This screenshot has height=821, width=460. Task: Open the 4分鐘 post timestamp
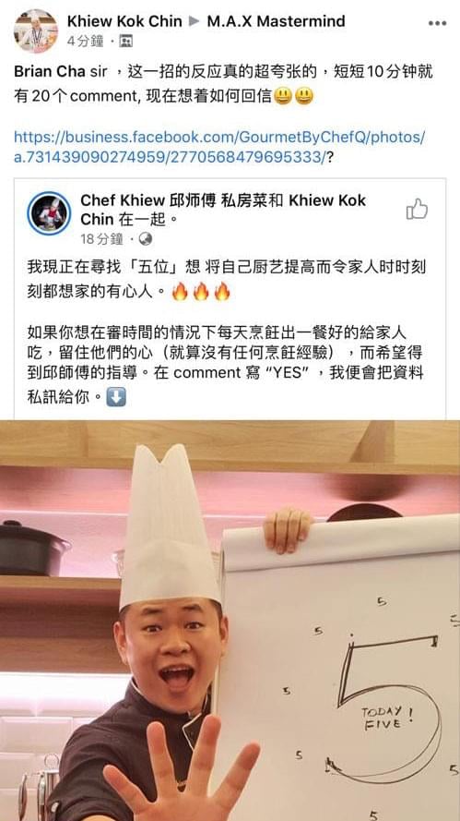pyautogui.click(x=85, y=41)
